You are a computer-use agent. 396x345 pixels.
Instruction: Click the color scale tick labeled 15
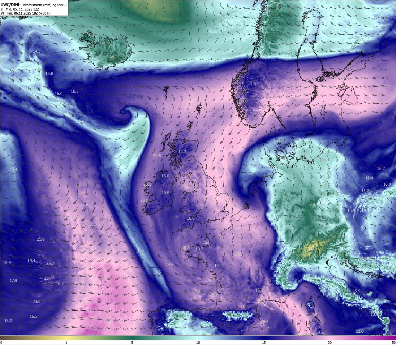[264, 343]
